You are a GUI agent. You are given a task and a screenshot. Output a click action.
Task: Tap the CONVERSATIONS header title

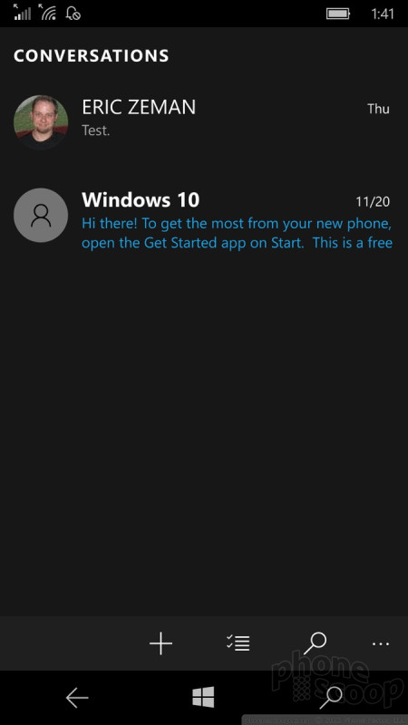(x=92, y=56)
